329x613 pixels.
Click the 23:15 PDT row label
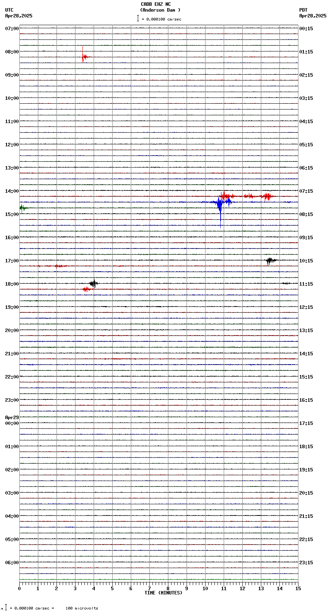(306, 563)
